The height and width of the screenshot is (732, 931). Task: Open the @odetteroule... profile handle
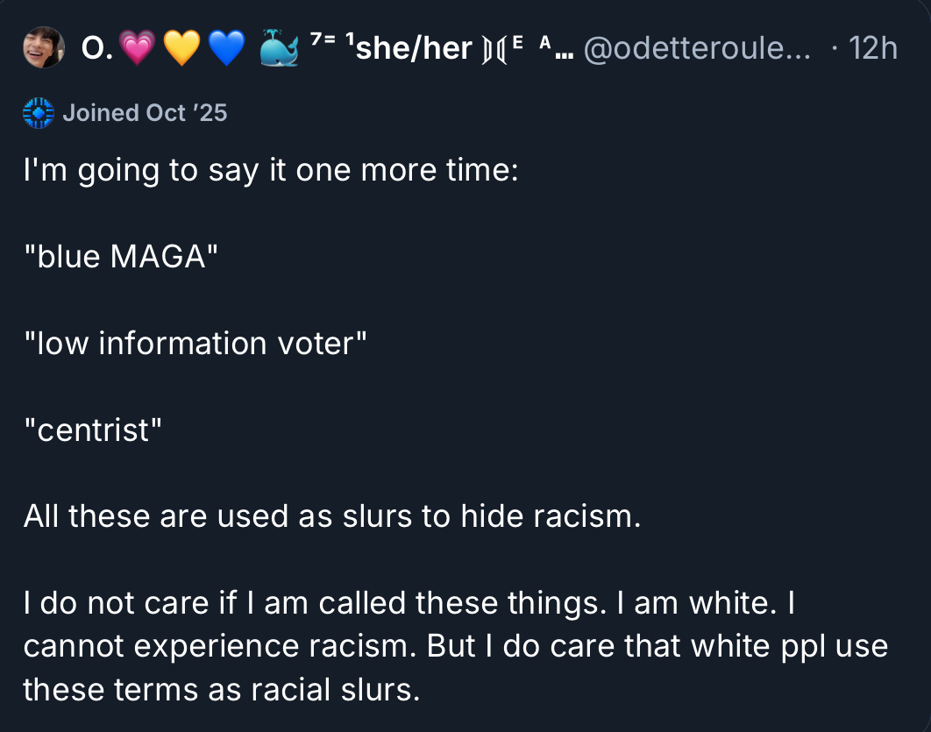[696, 49]
